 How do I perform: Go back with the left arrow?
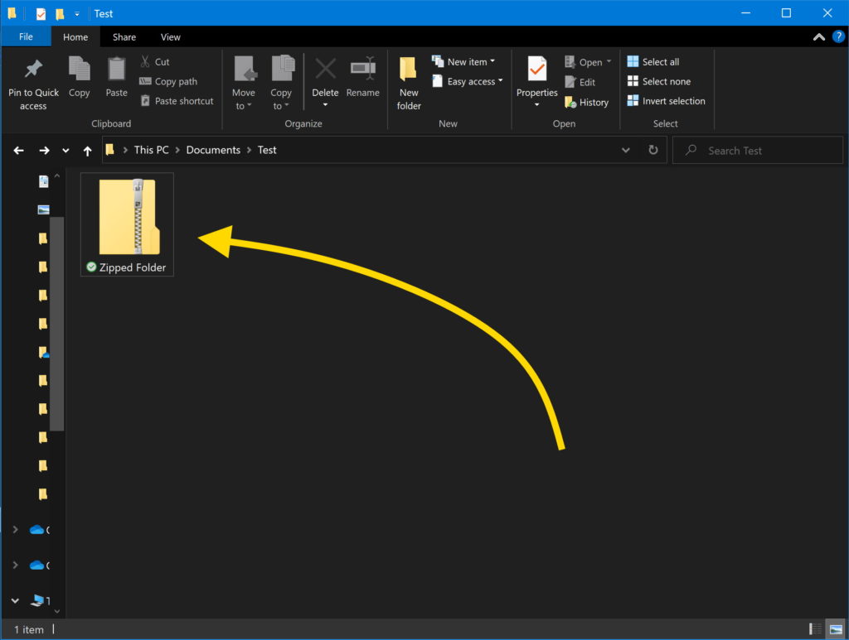pos(18,150)
